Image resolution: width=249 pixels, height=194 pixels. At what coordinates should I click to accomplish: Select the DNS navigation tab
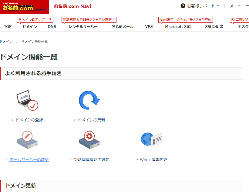52,26
